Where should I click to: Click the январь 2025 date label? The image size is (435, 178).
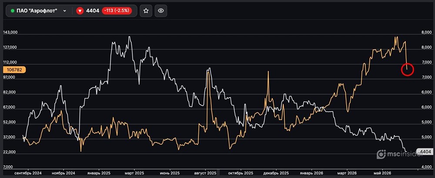[99, 173]
